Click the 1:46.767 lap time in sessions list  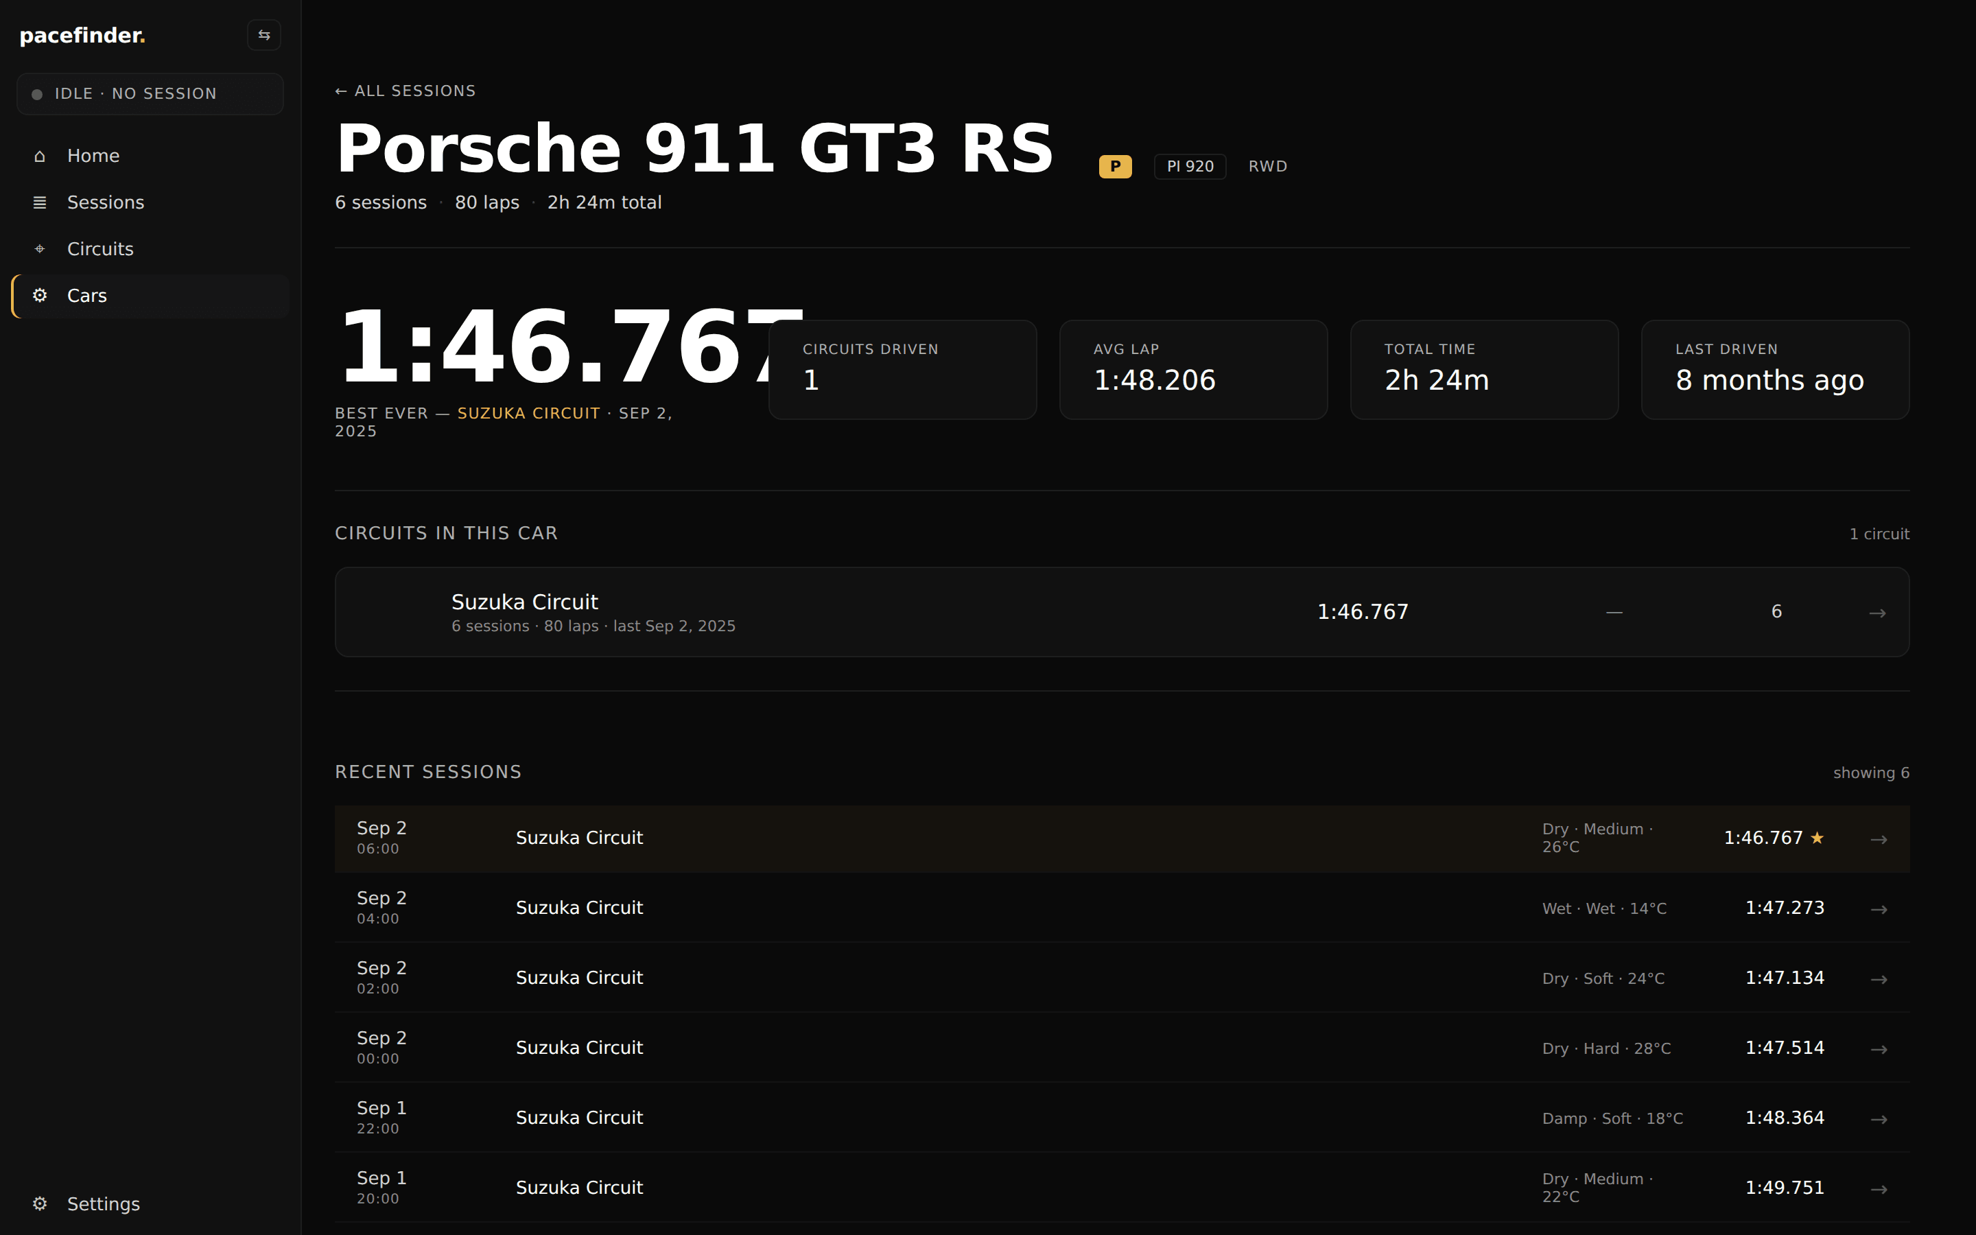coord(1763,838)
